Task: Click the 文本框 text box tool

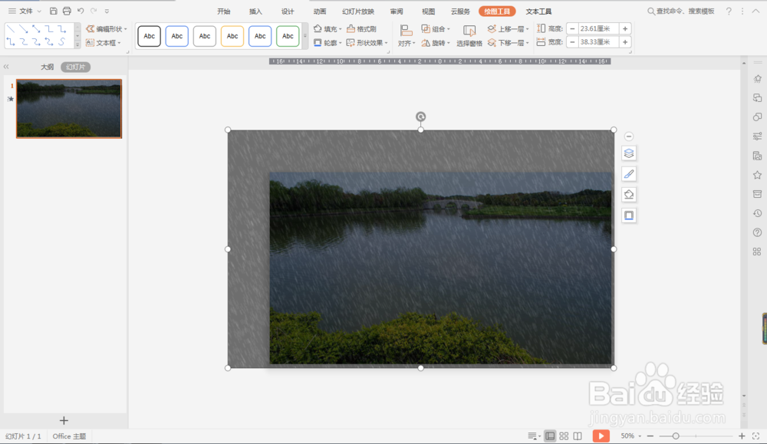Action: (104, 43)
